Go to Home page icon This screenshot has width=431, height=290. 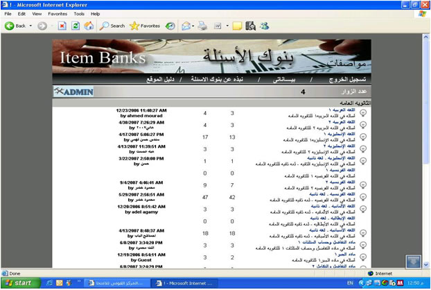click(x=88, y=26)
